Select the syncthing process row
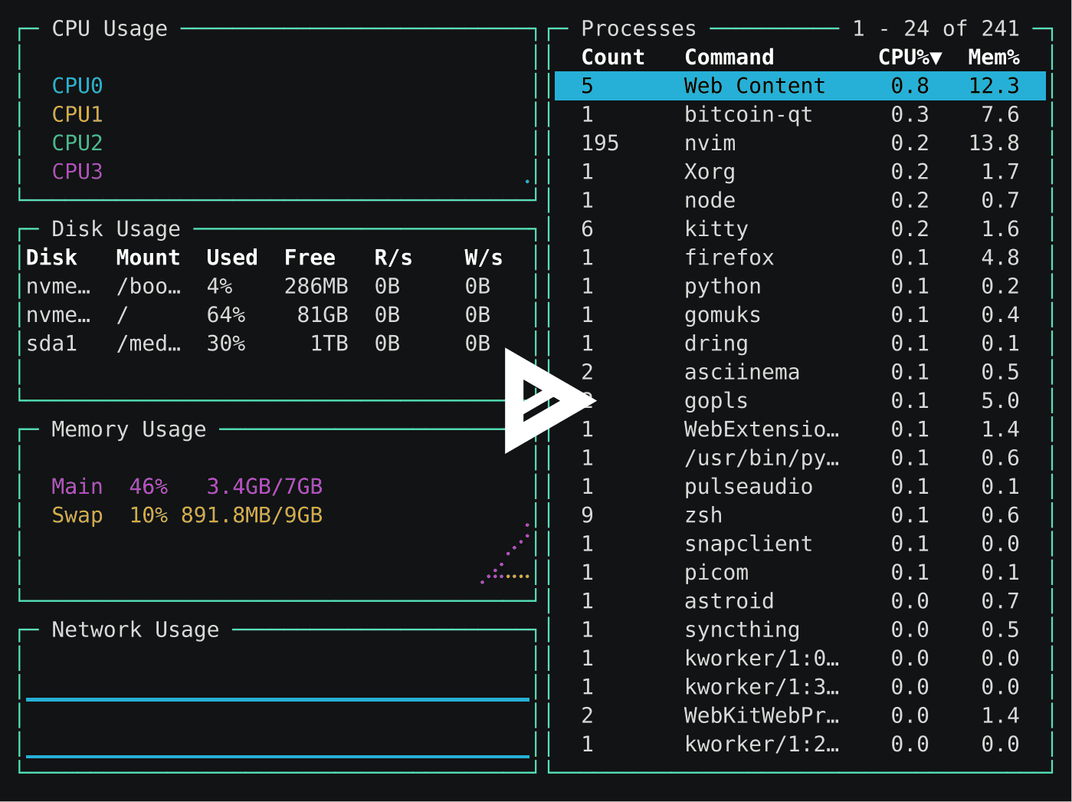The width and height of the screenshot is (1072, 802). click(x=800, y=629)
